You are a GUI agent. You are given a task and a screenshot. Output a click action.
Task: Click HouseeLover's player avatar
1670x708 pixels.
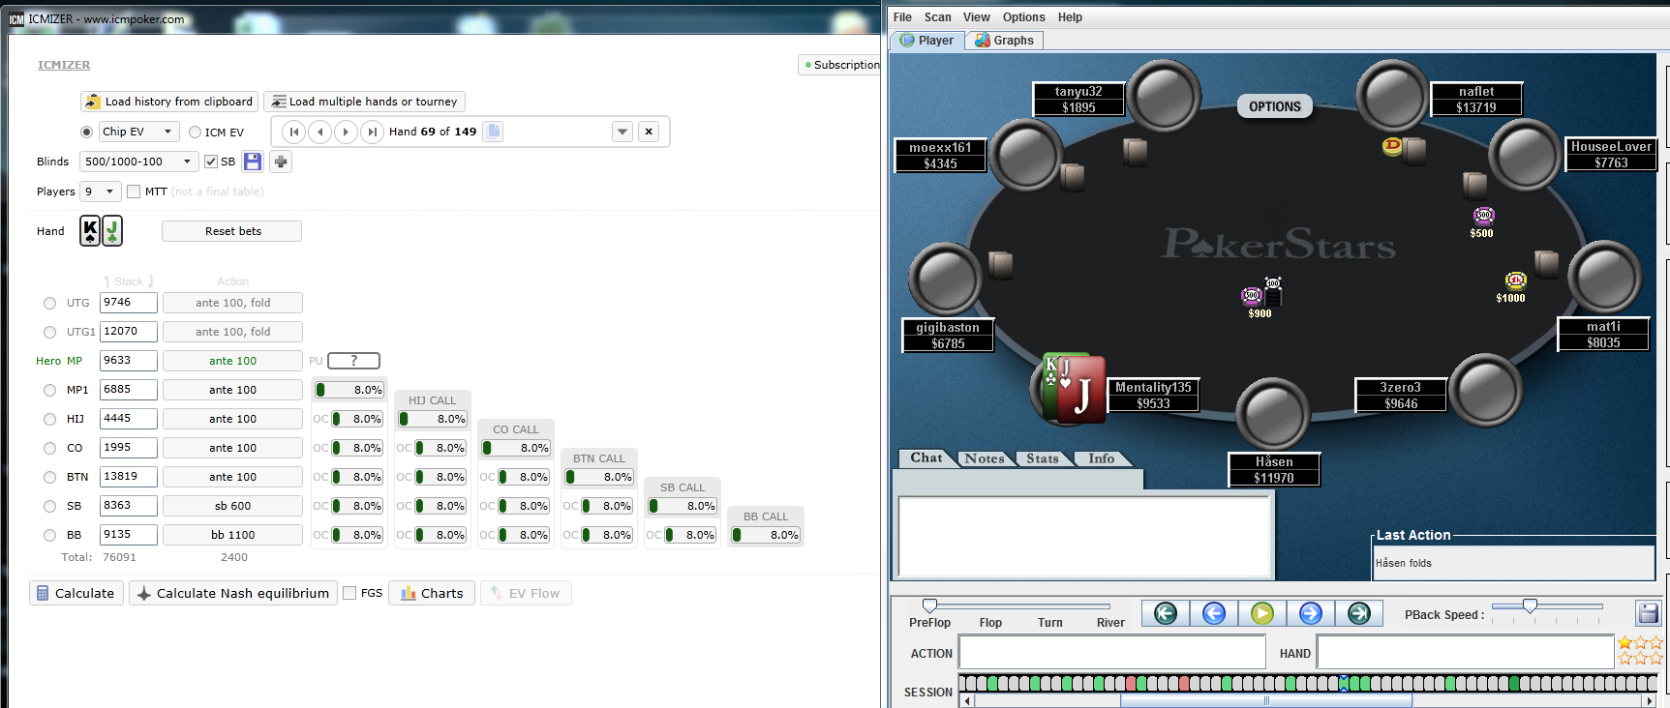click(x=1524, y=155)
